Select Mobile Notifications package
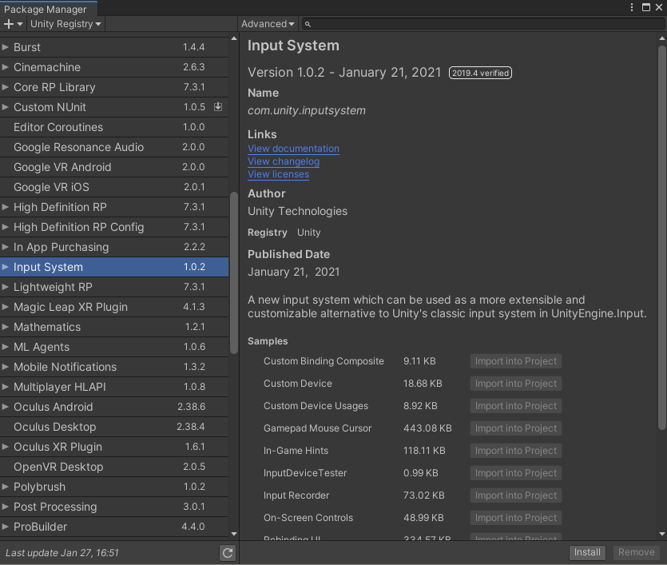667x565 pixels. tap(114, 367)
